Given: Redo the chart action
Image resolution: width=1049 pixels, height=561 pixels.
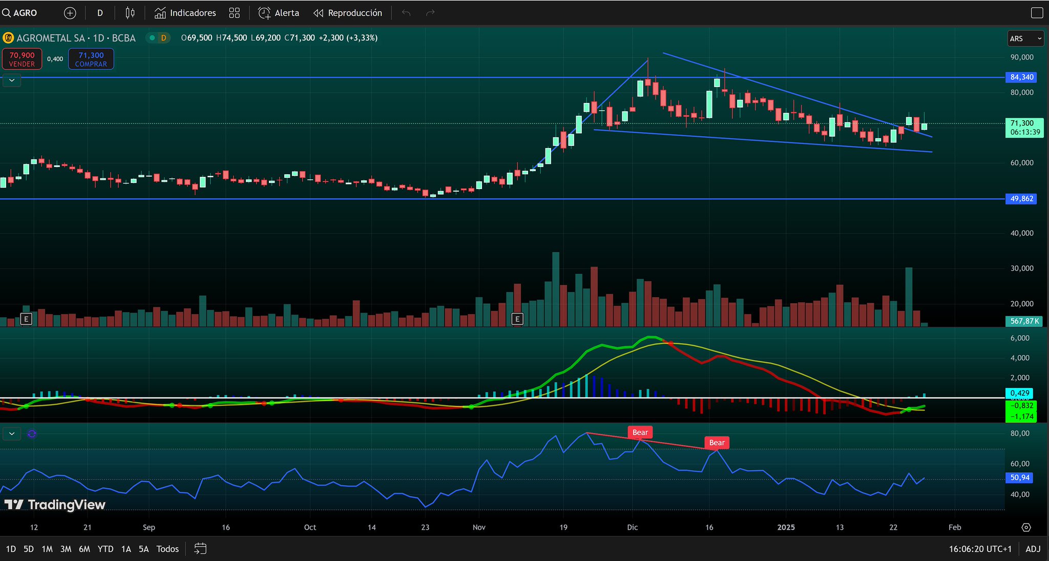Looking at the screenshot, I should (430, 13).
